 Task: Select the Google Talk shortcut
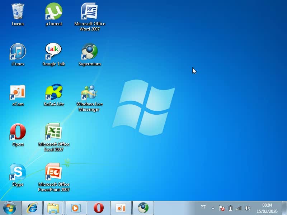point(53,52)
